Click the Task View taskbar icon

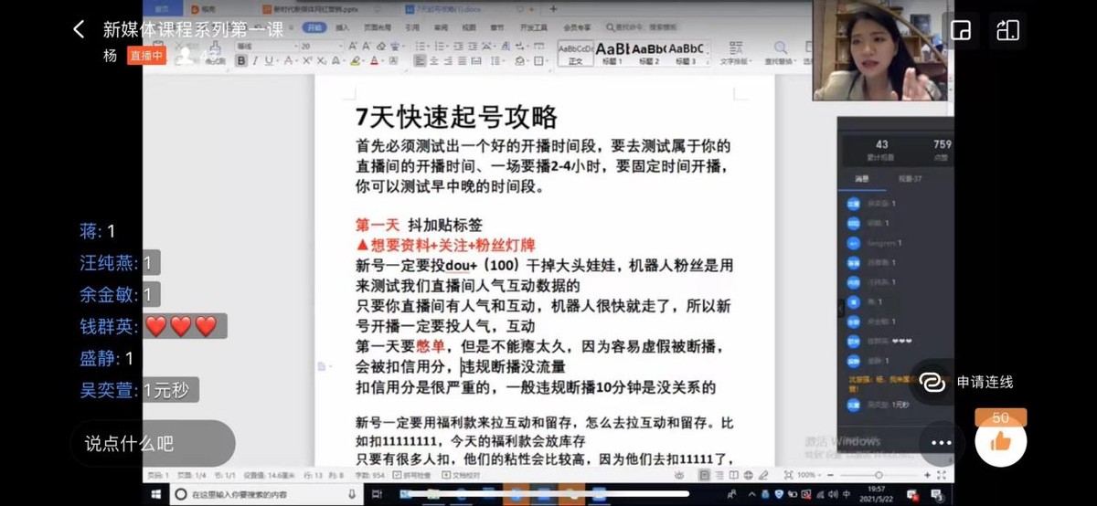[377, 494]
